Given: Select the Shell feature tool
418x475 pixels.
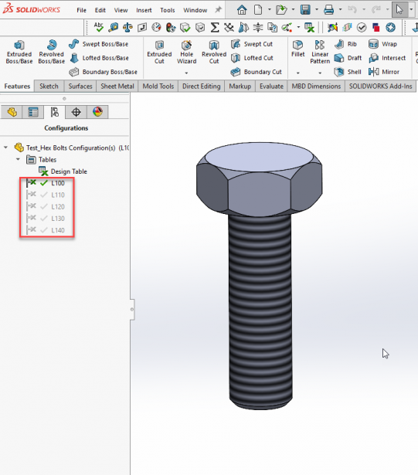Looking at the screenshot, I should [x=348, y=72].
